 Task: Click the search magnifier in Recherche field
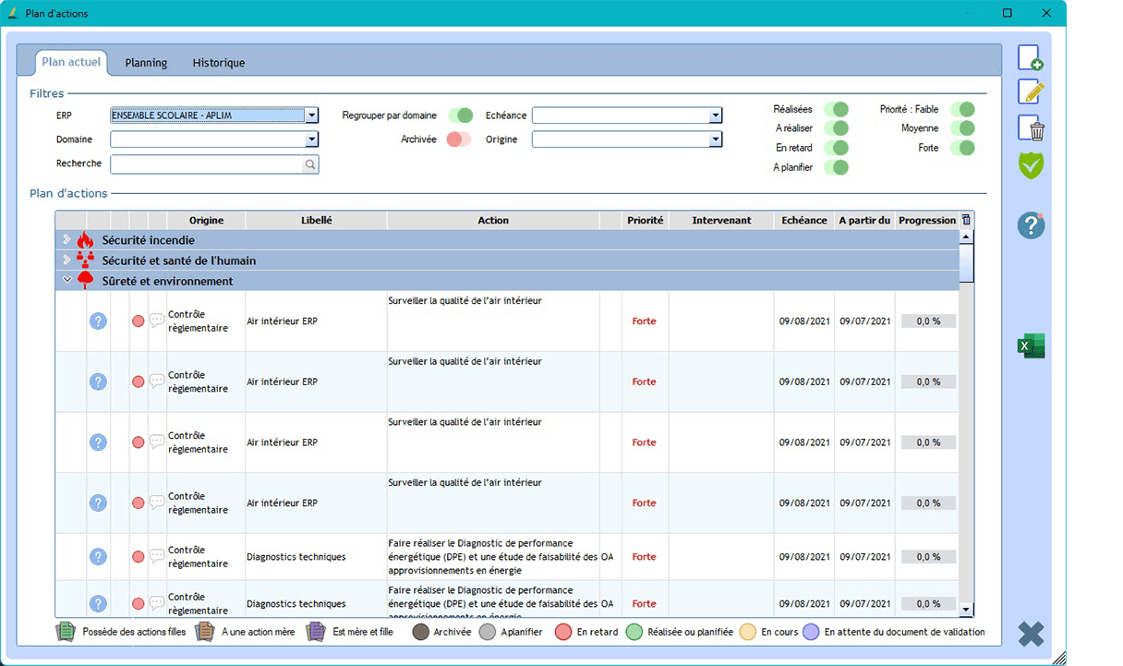[310, 164]
